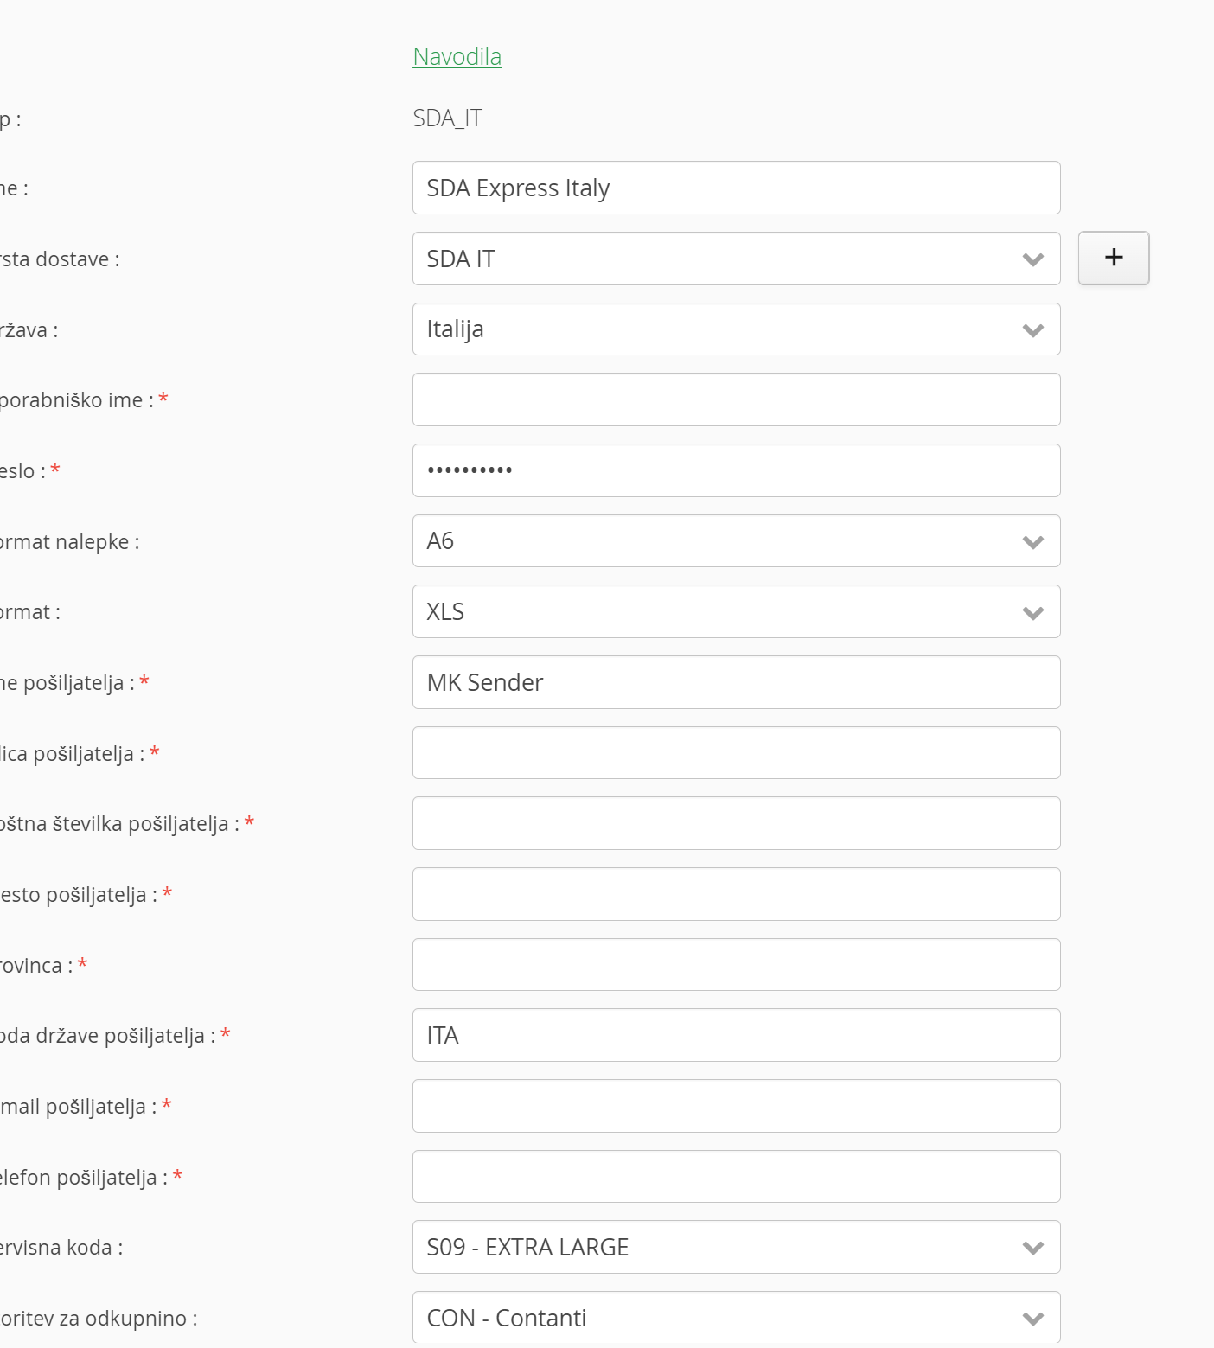
Task: Open the A6 label format dropdown
Action: click(x=737, y=541)
